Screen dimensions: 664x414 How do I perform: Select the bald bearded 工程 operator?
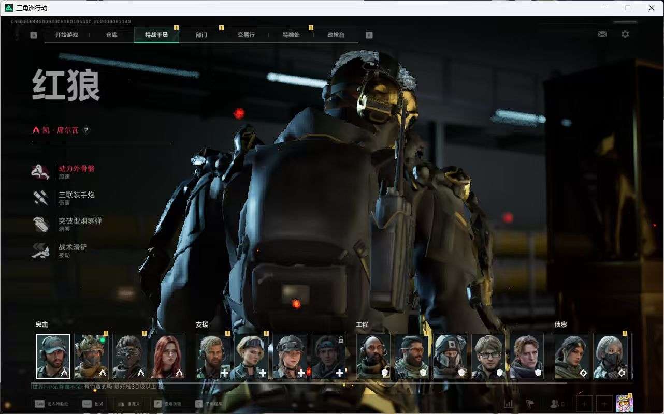[x=373, y=356]
